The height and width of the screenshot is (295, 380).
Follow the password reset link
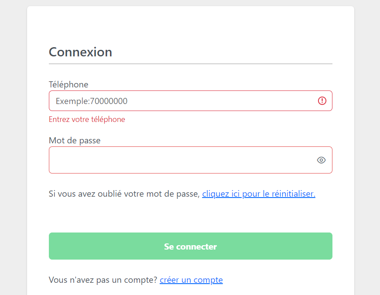pyautogui.click(x=259, y=194)
